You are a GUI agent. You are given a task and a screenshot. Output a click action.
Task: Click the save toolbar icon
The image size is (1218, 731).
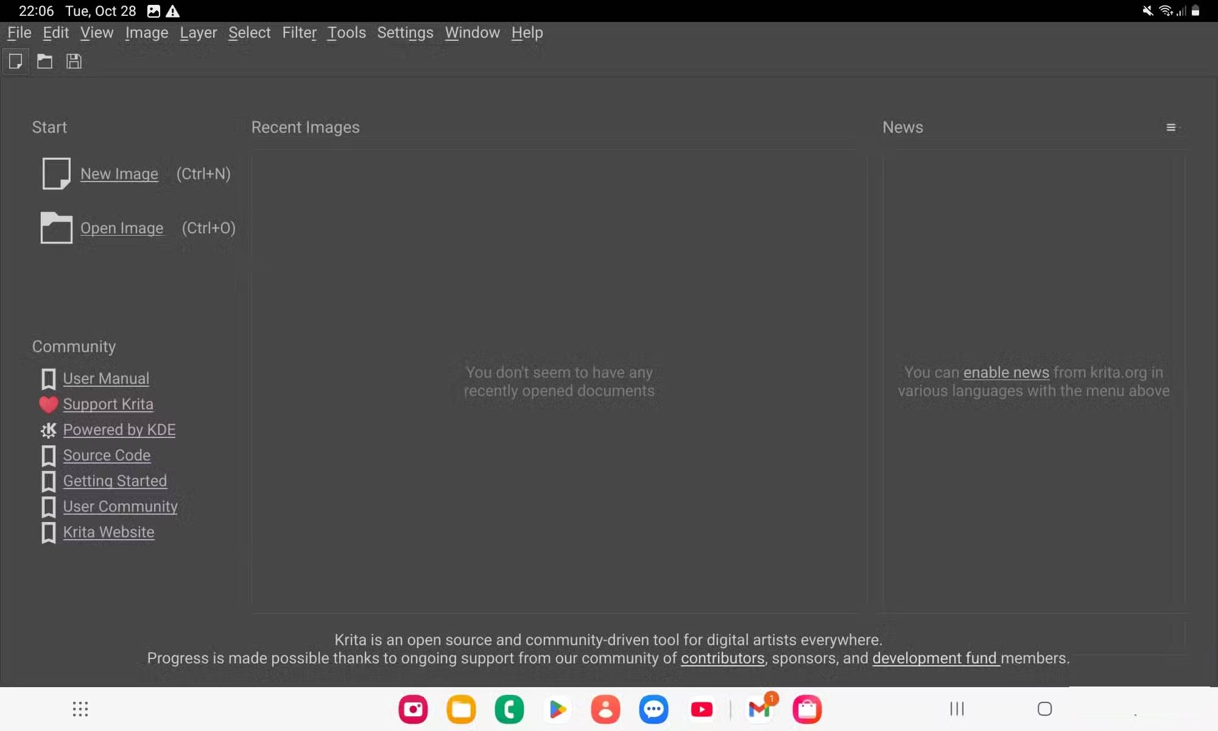(x=74, y=62)
